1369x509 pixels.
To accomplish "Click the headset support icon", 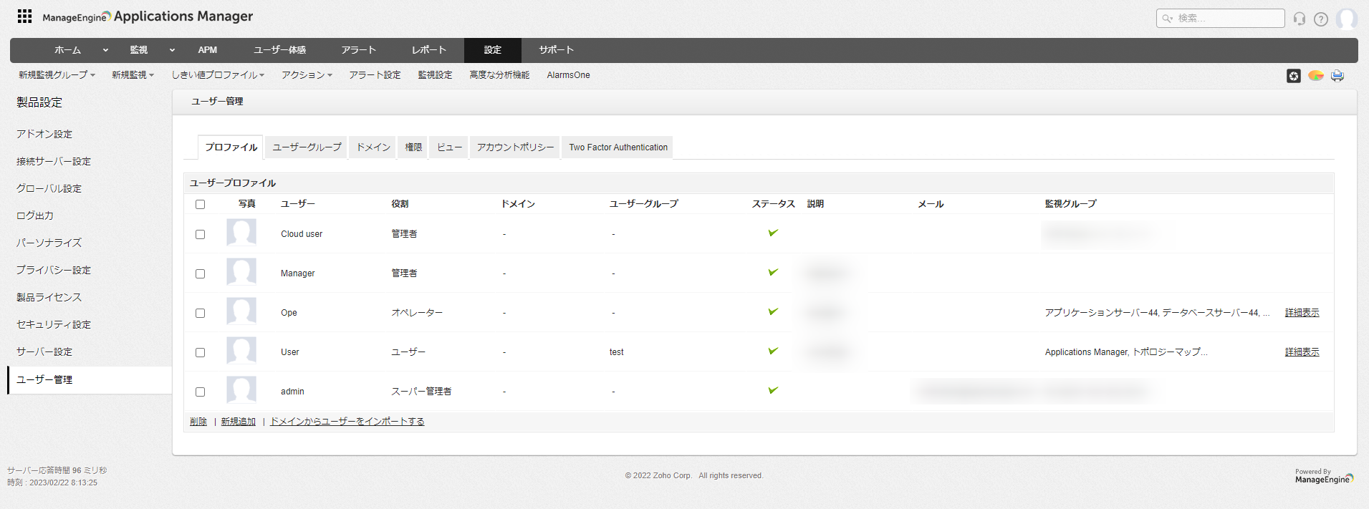I will tap(1299, 19).
